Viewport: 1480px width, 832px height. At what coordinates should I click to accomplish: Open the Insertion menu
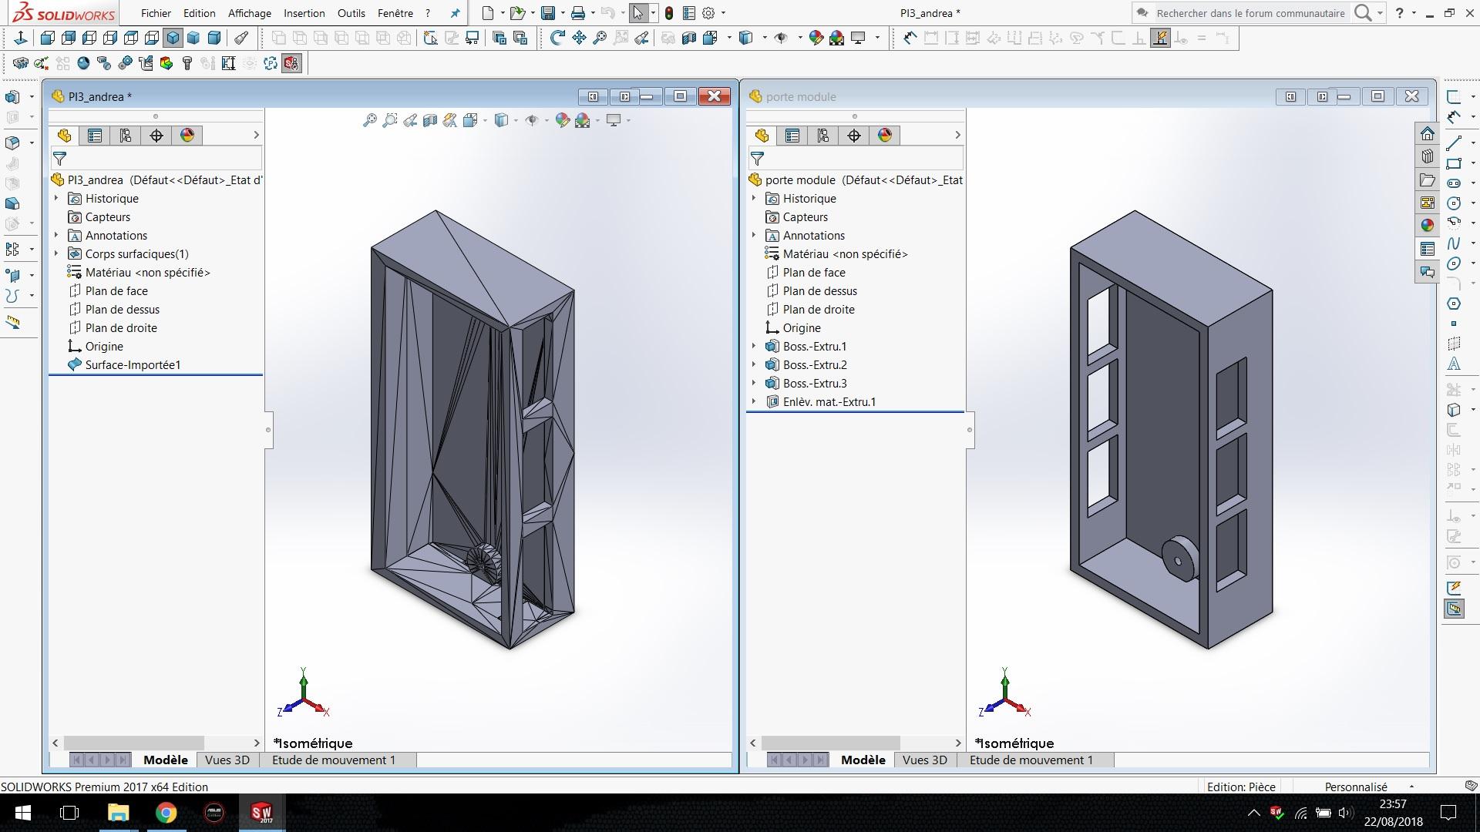pyautogui.click(x=304, y=13)
